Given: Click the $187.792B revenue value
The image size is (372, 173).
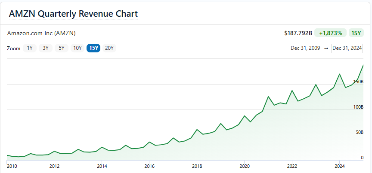Looking at the screenshot, I should coord(298,33).
